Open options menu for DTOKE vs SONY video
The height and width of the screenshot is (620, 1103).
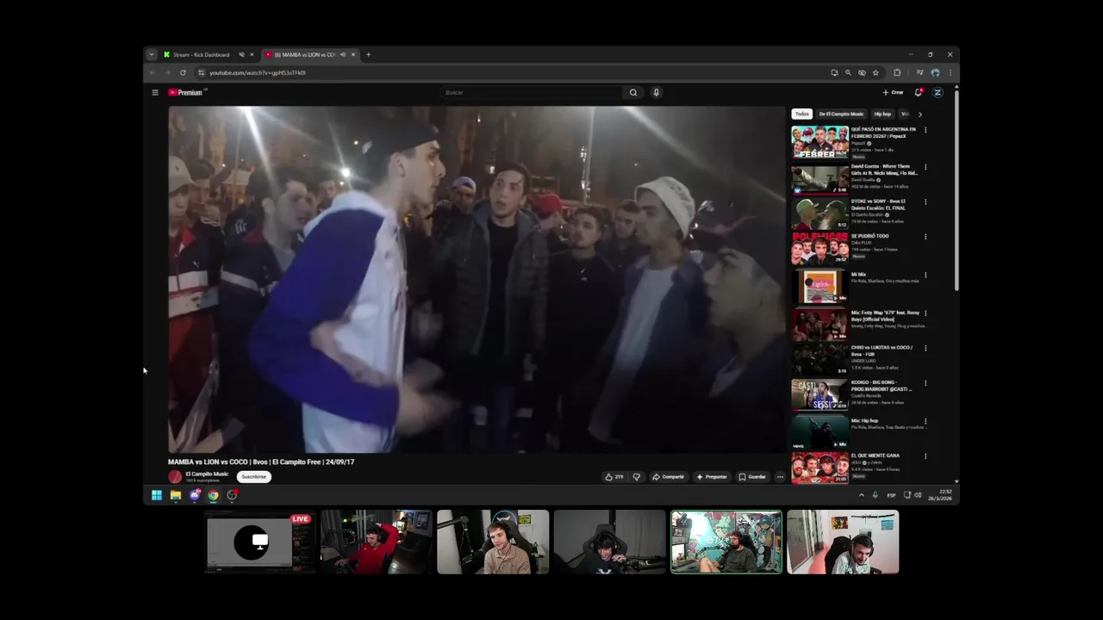point(925,201)
